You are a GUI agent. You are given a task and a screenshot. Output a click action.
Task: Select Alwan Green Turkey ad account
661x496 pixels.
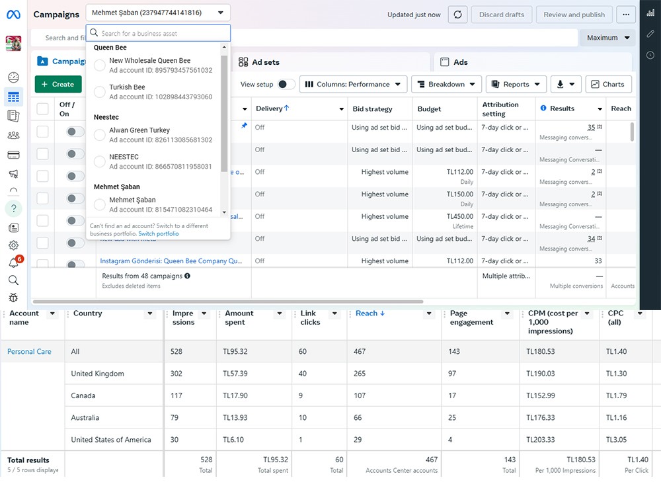[x=100, y=135]
